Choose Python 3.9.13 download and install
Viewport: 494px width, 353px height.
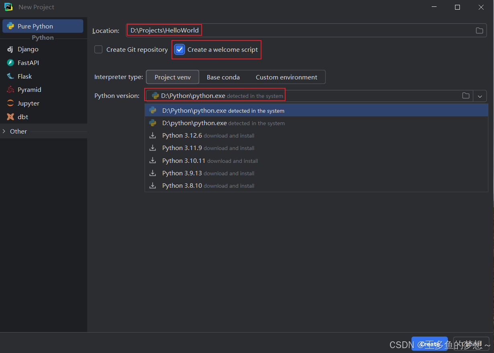316,173
